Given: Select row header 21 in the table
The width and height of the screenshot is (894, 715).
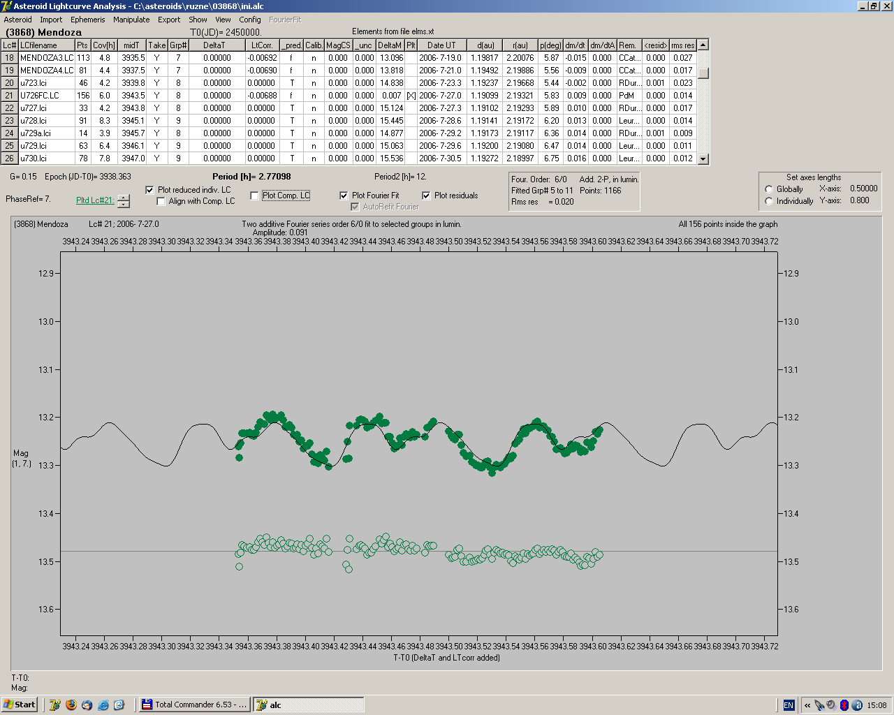Looking at the screenshot, I should pyautogui.click(x=10, y=96).
